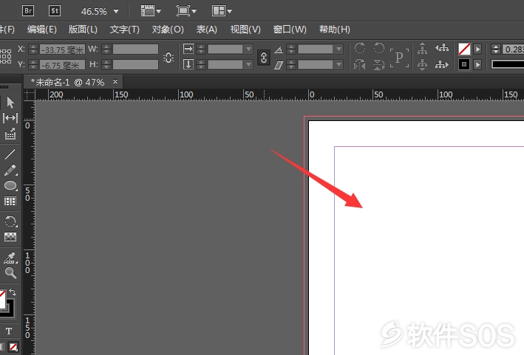Toggle constrain proportions for scaling
Image resolution: width=524 pixels, height=355 pixels.
[264, 58]
